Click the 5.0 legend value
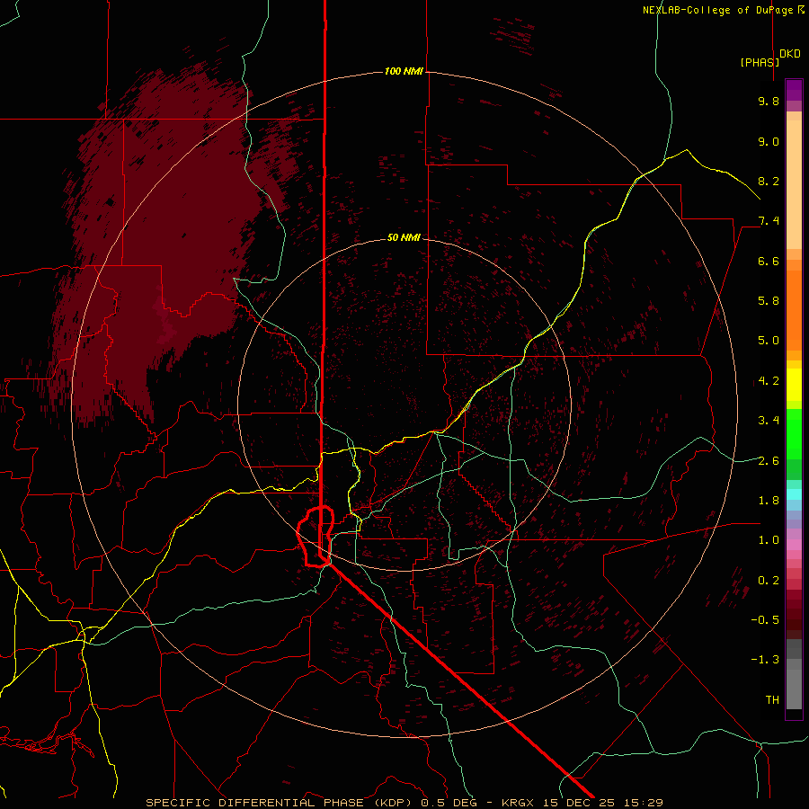 [769, 341]
